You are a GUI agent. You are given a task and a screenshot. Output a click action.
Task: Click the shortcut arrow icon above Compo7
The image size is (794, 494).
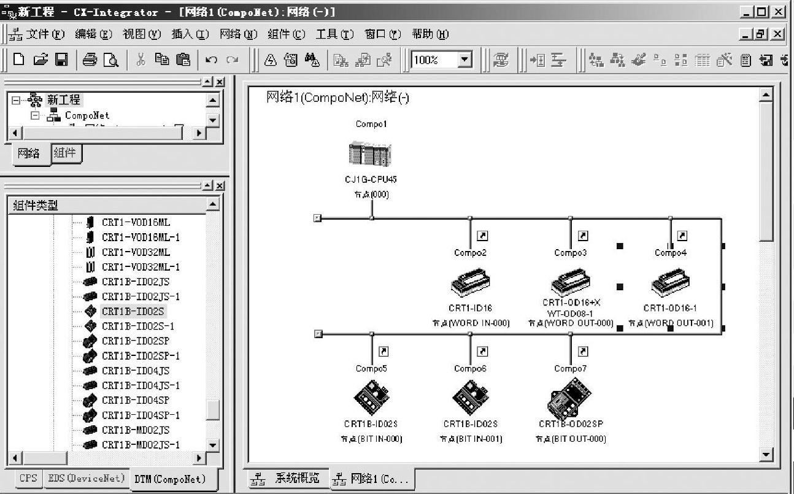pyautogui.click(x=584, y=352)
